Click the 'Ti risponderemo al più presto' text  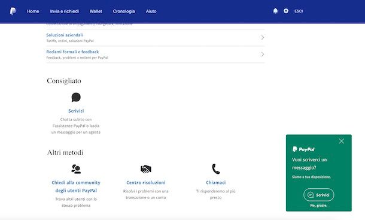[x=216, y=194]
